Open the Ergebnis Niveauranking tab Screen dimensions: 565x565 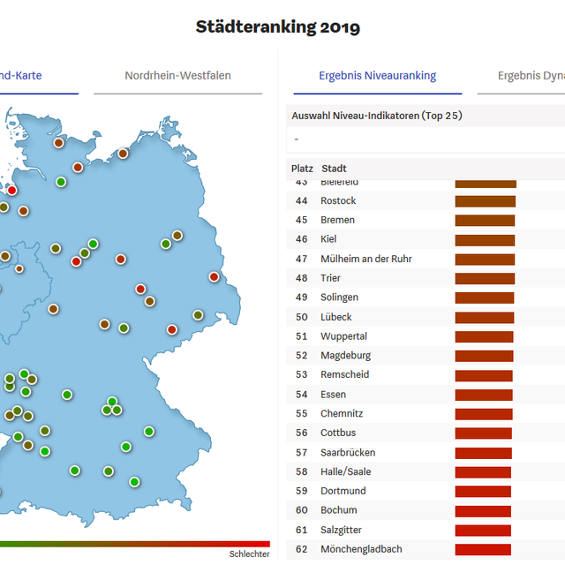(x=377, y=76)
